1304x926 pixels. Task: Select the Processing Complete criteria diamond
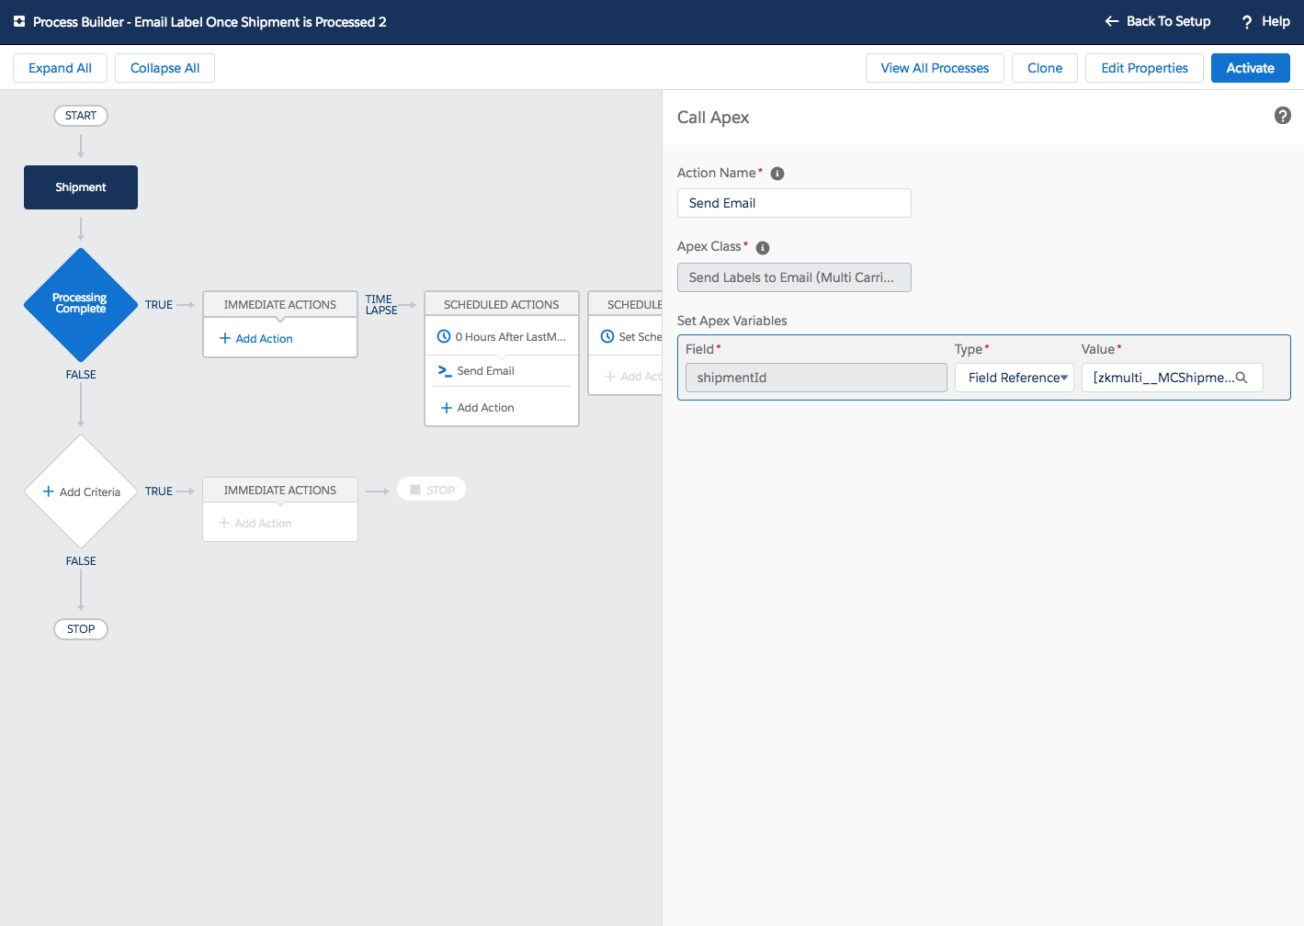coord(81,304)
